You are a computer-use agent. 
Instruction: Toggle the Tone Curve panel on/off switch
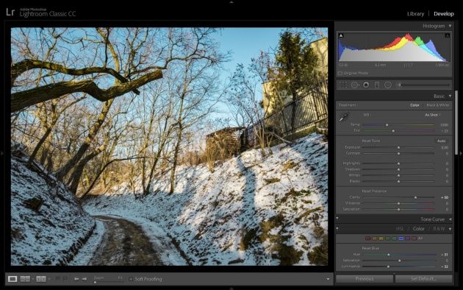click(x=337, y=219)
